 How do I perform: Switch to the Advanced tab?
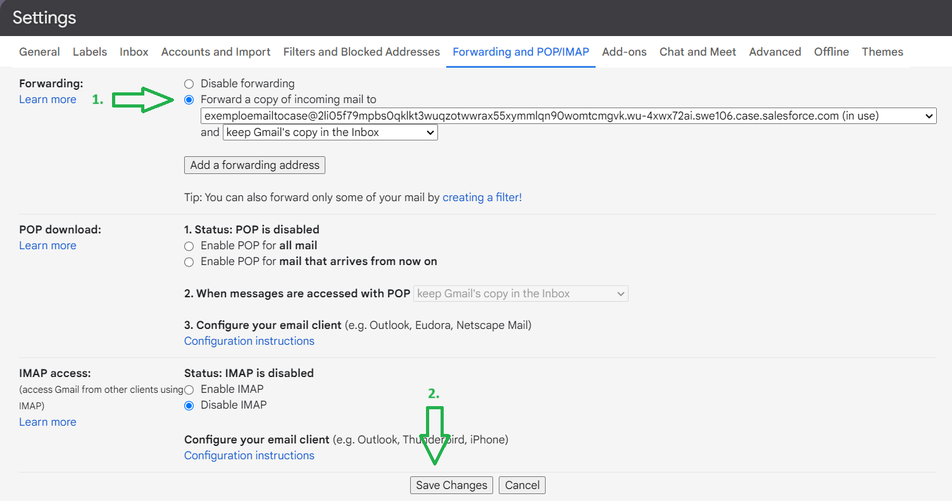click(775, 51)
